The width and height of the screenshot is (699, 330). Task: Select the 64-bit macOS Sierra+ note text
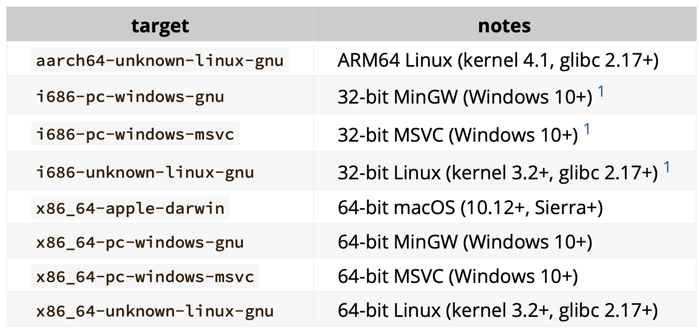(470, 208)
